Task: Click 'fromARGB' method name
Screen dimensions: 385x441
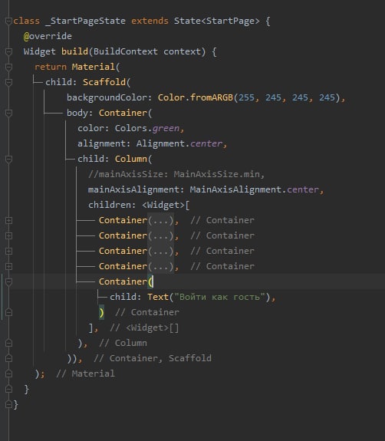Action: click(212, 97)
